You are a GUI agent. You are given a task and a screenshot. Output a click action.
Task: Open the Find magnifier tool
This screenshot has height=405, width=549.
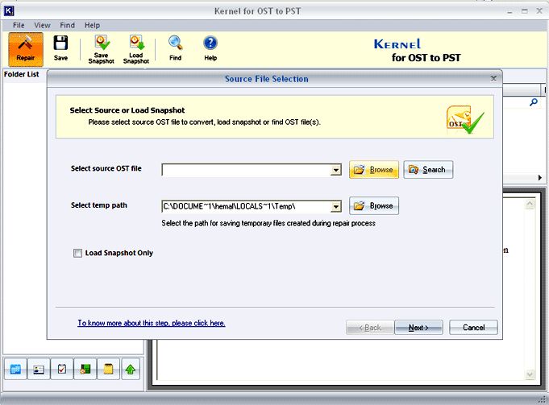click(175, 43)
